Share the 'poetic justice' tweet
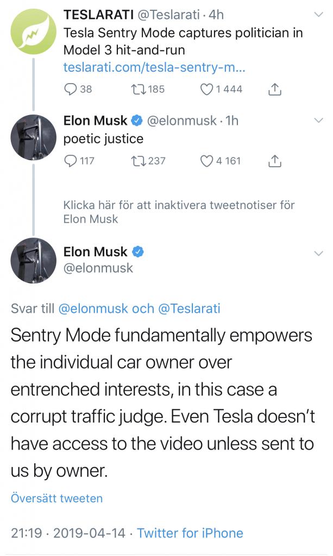 click(274, 161)
